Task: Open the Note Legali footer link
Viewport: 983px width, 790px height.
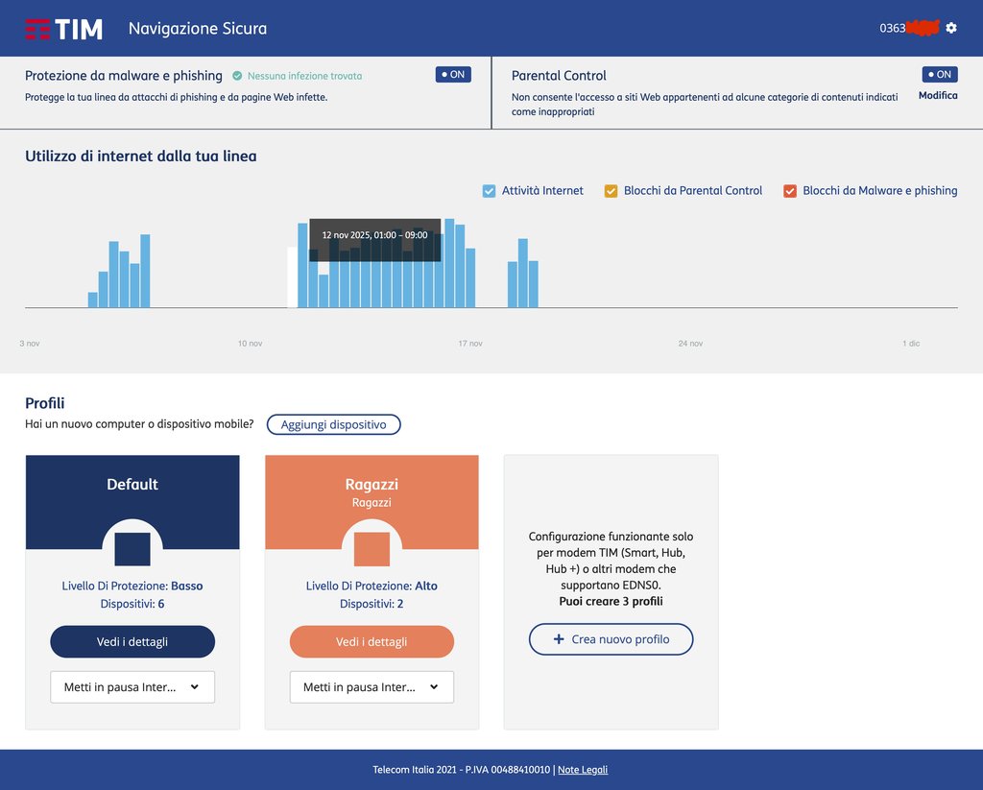Action: pyautogui.click(x=583, y=770)
